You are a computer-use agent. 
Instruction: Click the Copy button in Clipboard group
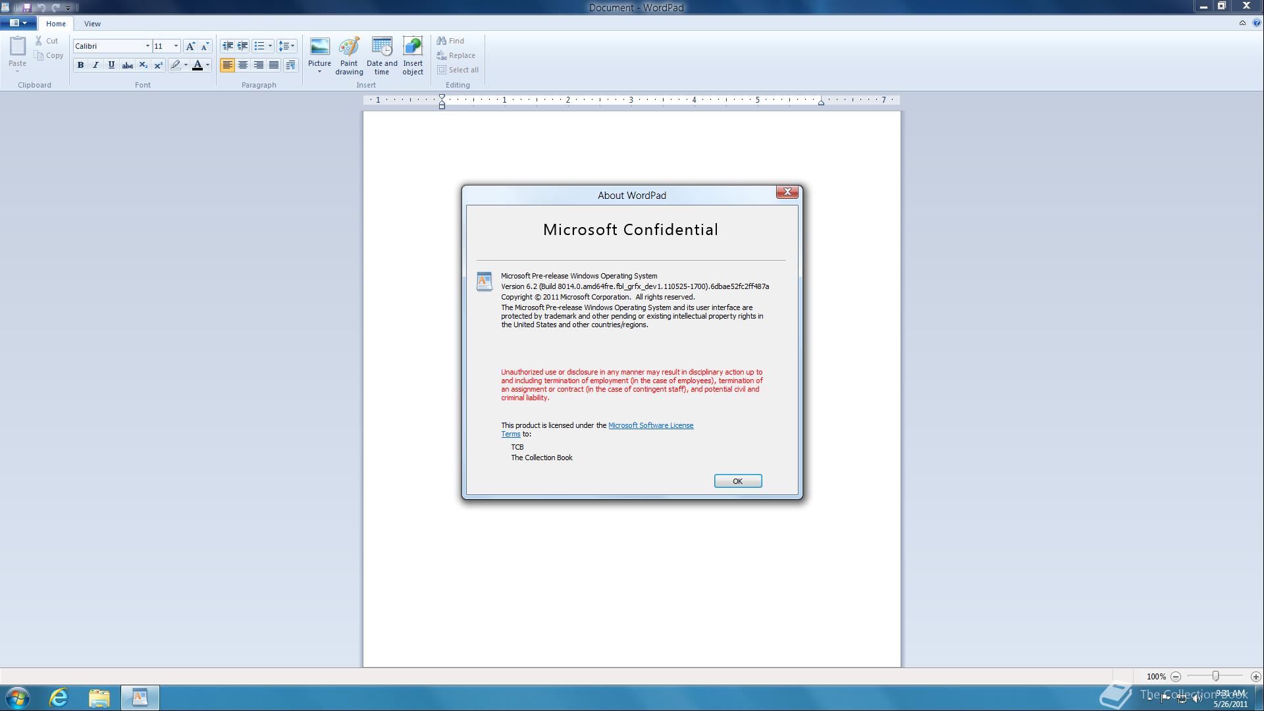49,55
